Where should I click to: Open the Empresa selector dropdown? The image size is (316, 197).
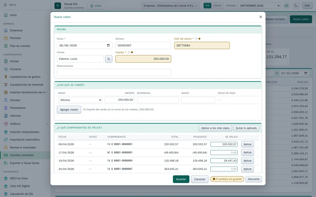(x=170, y=6)
